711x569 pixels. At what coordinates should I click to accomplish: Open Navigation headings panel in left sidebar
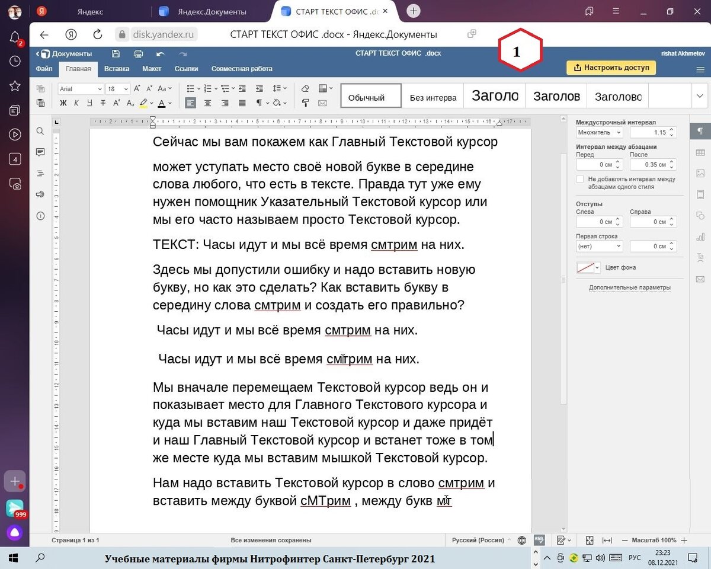pos(40,174)
